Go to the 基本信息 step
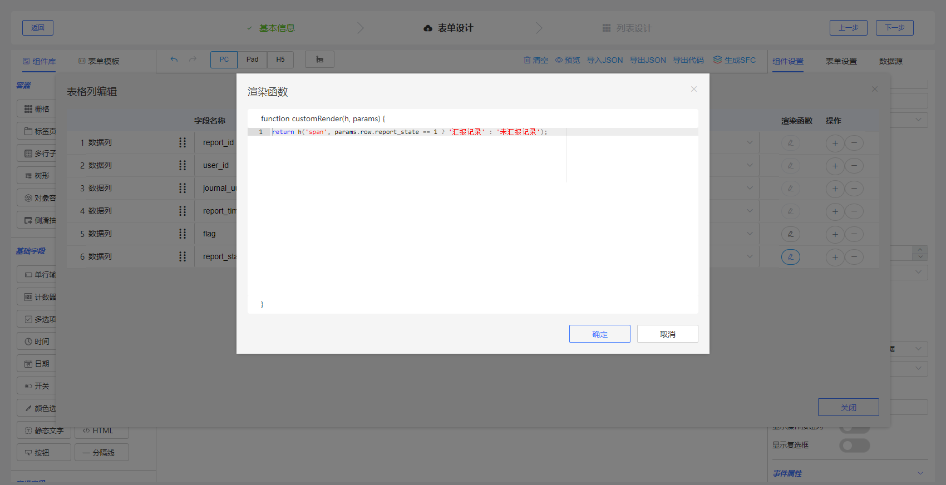946x485 pixels. pyautogui.click(x=271, y=28)
